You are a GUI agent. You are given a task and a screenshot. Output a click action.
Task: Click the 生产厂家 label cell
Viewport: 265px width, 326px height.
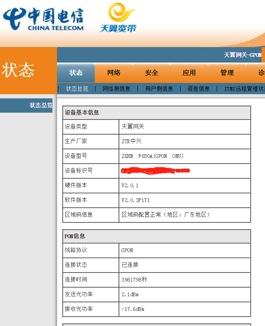point(91,141)
